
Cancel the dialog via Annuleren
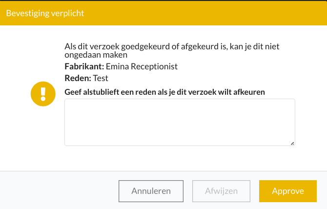point(151,191)
